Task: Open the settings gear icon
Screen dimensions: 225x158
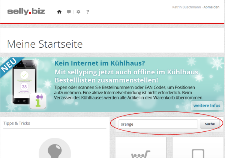Action: [x=78, y=12]
